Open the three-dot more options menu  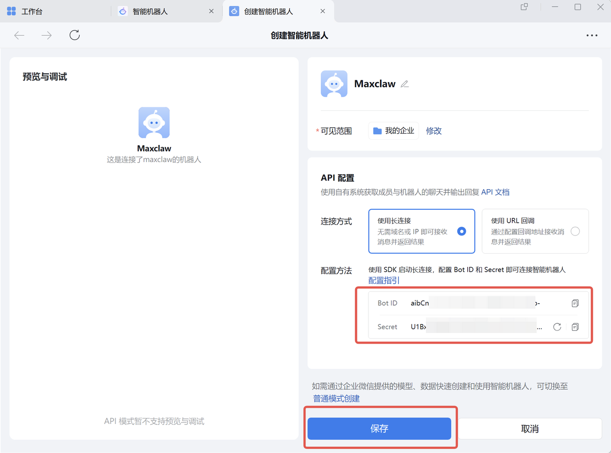(x=592, y=35)
